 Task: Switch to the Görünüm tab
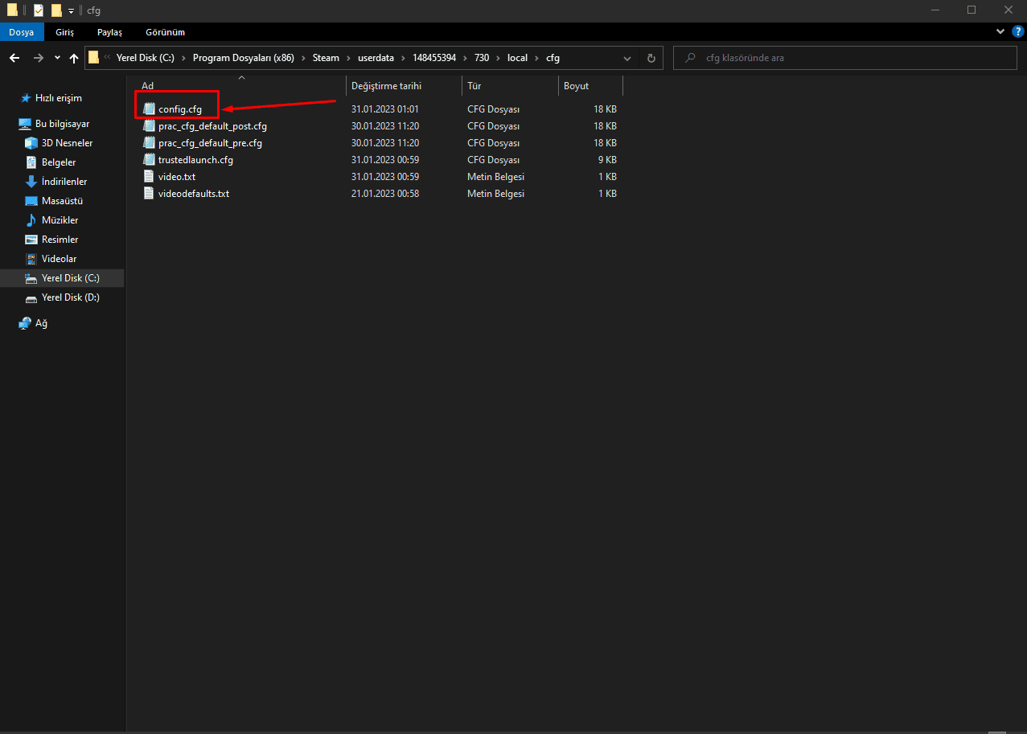click(x=165, y=32)
